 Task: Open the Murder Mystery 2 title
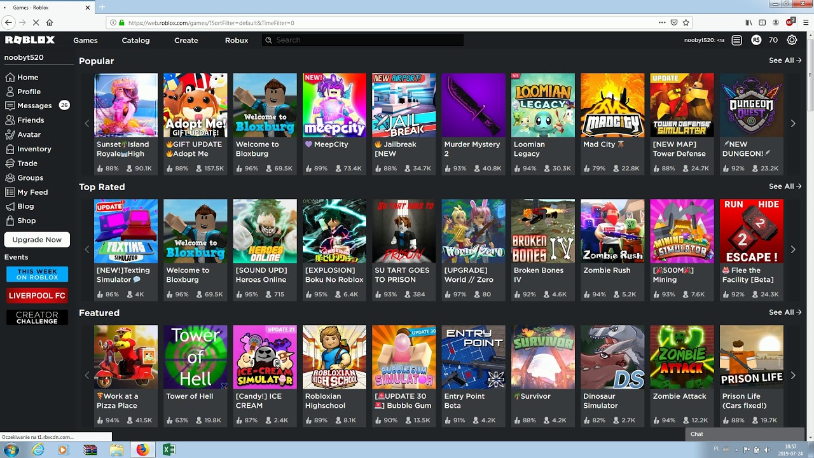click(472, 149)
